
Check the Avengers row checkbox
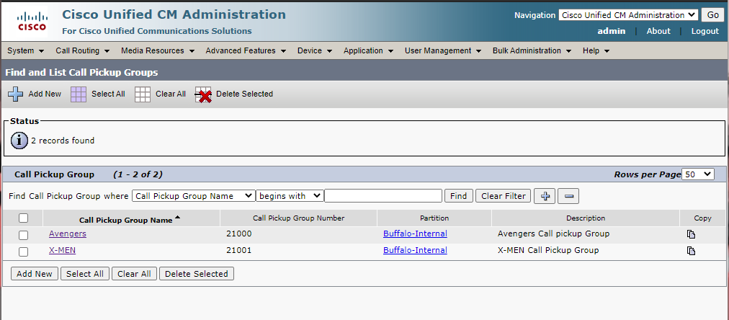pos(23,235)
